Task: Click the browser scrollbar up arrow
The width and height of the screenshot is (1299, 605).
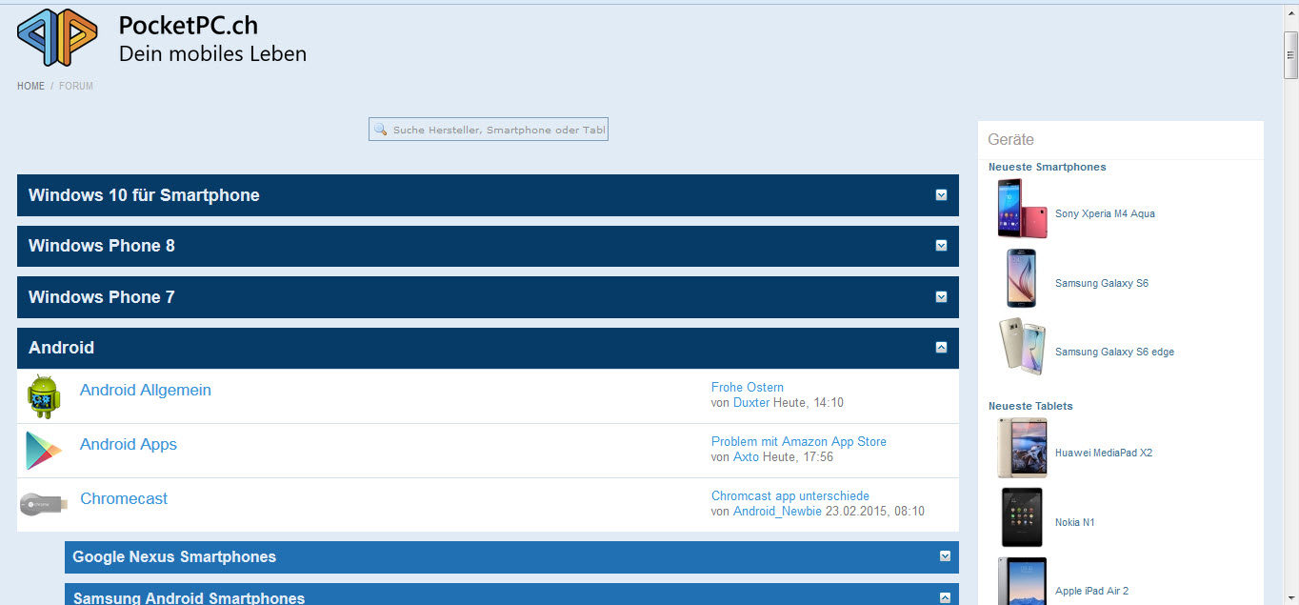Action: click(1290, 15)
